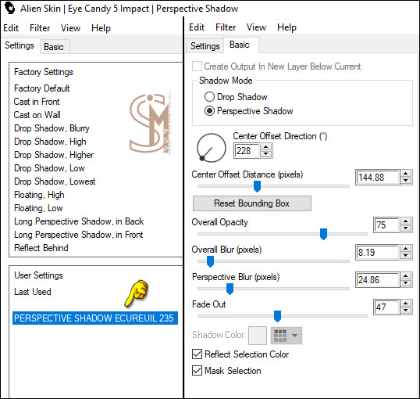Image resolution: width=420 pixels, height=399 pixels.
Task: Toggle Reflect Selection Color checkbox
Action: pyautogui.click(x=198, y=354)
